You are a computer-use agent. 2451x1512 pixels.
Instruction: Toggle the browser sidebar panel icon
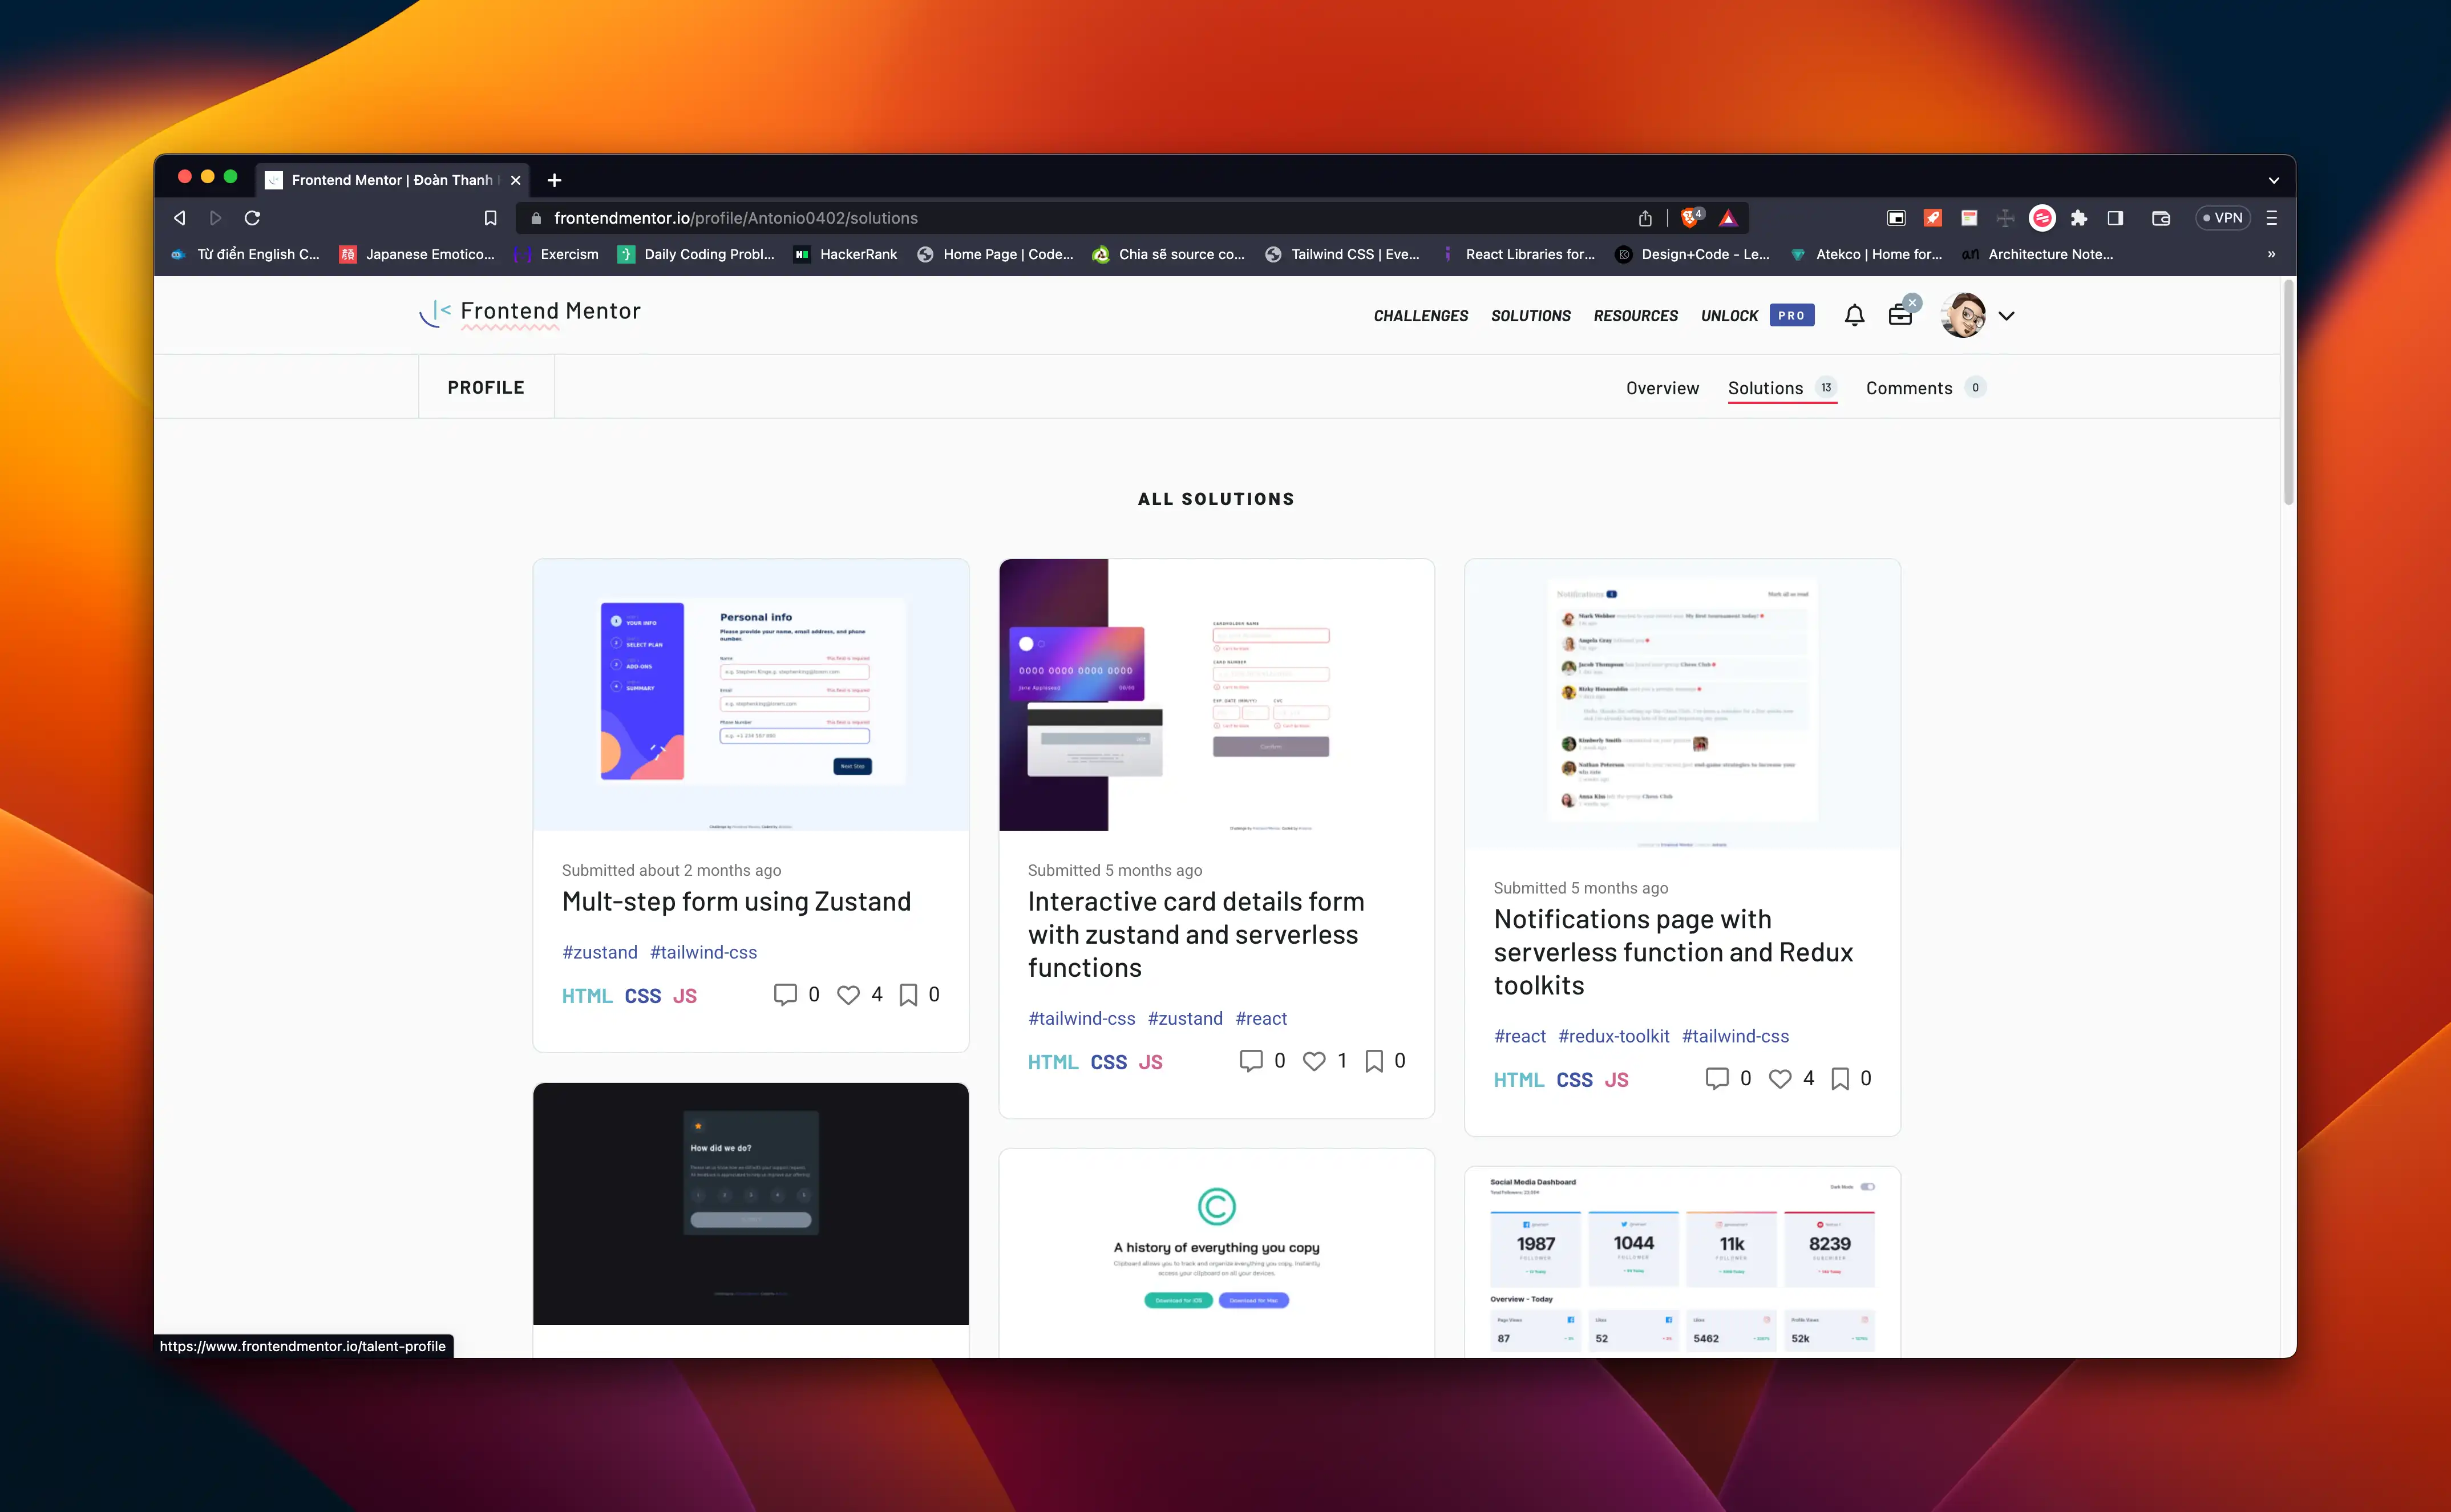click(2115, 218)
